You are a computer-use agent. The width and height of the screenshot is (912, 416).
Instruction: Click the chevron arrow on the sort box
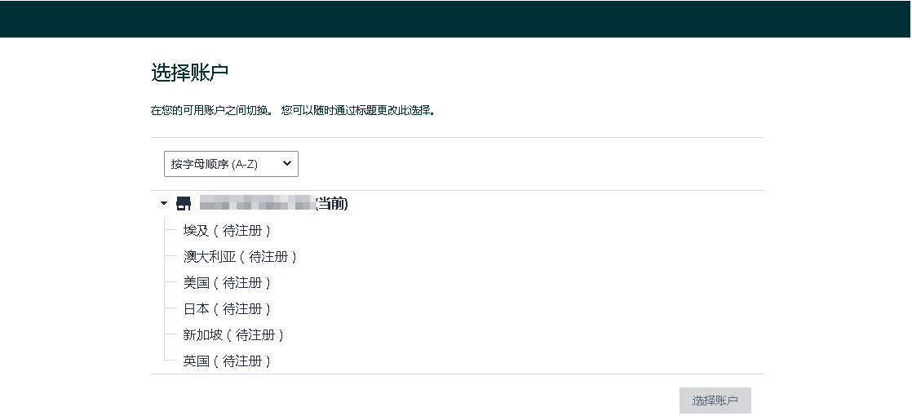286,164
